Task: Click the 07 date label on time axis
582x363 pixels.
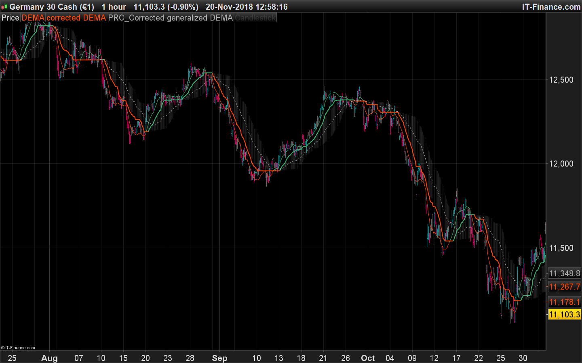Action: pyautogui.click(x=79, y=358)
